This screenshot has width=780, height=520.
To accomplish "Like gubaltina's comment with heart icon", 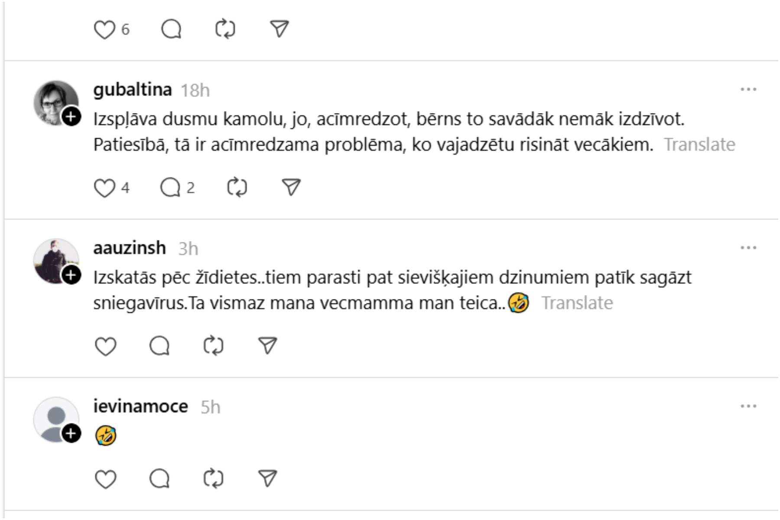I will point(104,188).
